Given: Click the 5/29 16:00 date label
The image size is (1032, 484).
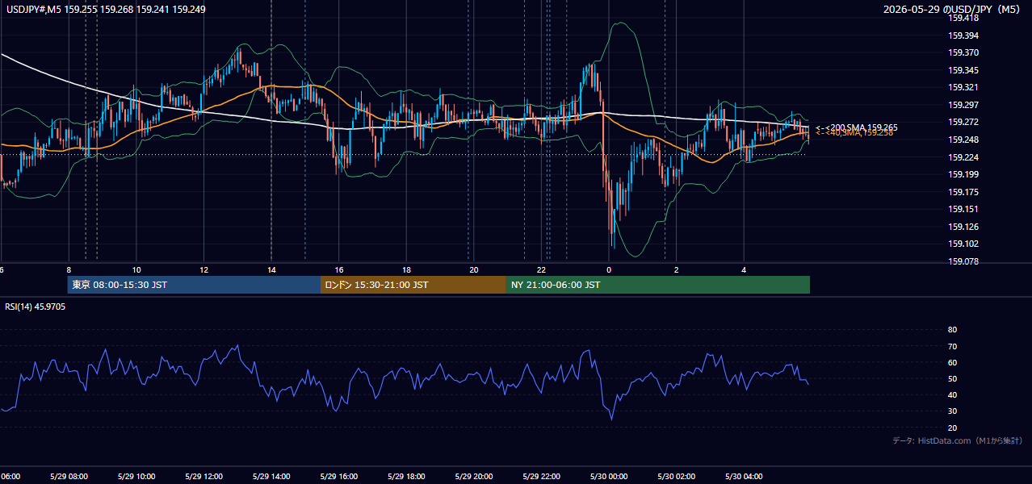Looking at the screenshot, I should point(339,477).
